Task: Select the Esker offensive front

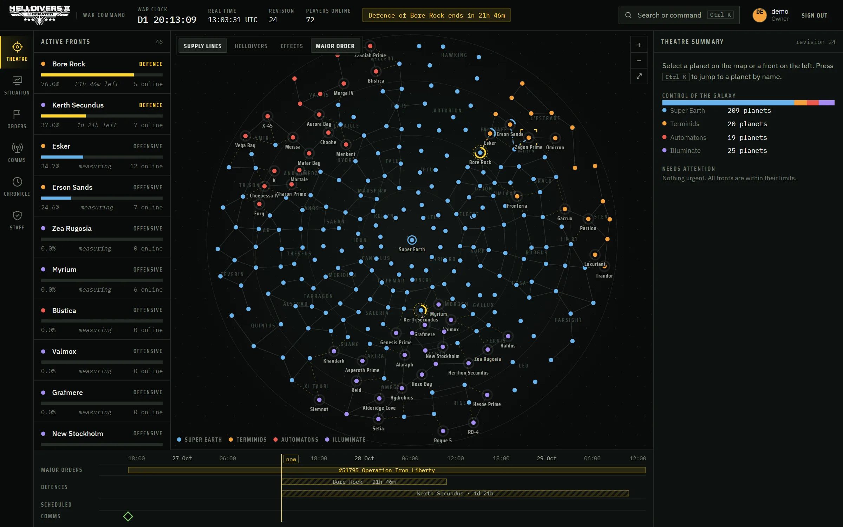Action: [102, 156]
